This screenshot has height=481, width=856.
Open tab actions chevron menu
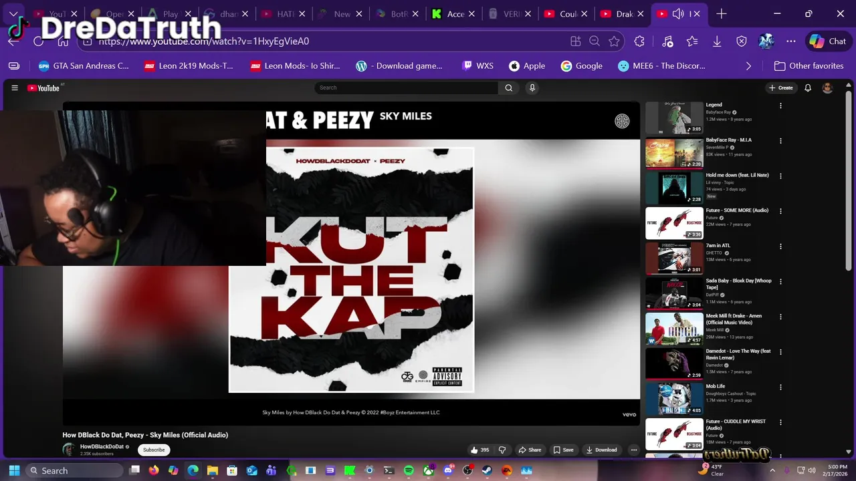tap(13, 13)
